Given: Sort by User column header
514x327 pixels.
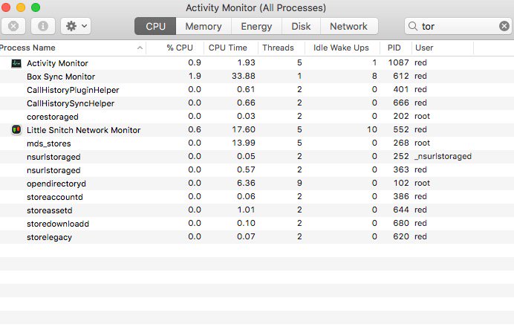Looking at the screenshot, I should pos(424,48).
